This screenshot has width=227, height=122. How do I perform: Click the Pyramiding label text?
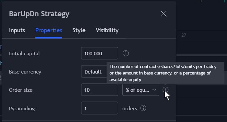22,108
